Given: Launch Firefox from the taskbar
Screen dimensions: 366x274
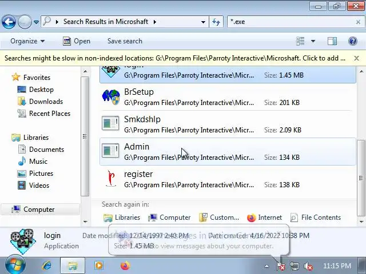Looking at the screenshot, I should 125,265.
